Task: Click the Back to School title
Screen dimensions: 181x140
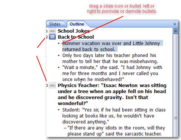Action: (76, 37)
